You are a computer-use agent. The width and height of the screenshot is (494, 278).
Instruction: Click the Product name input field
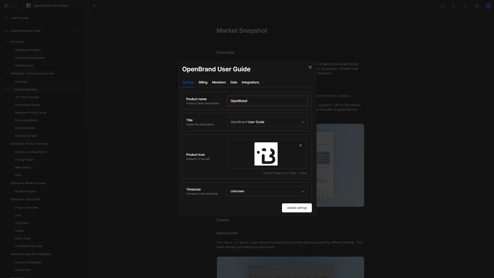267,101
